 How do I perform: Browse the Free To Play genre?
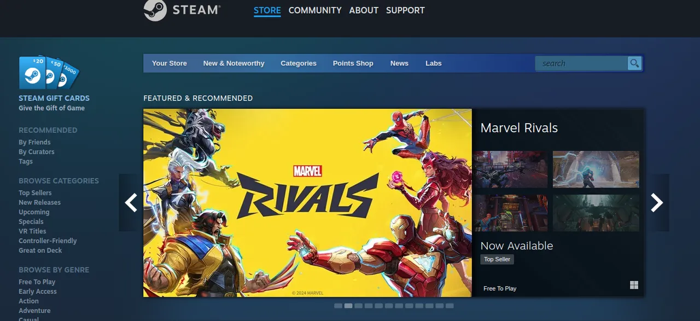click(x=37, y=282)
